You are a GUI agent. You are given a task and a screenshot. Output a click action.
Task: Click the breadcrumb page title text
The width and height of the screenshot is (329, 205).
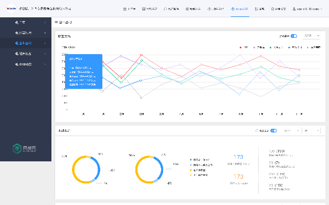pos(65,22)
